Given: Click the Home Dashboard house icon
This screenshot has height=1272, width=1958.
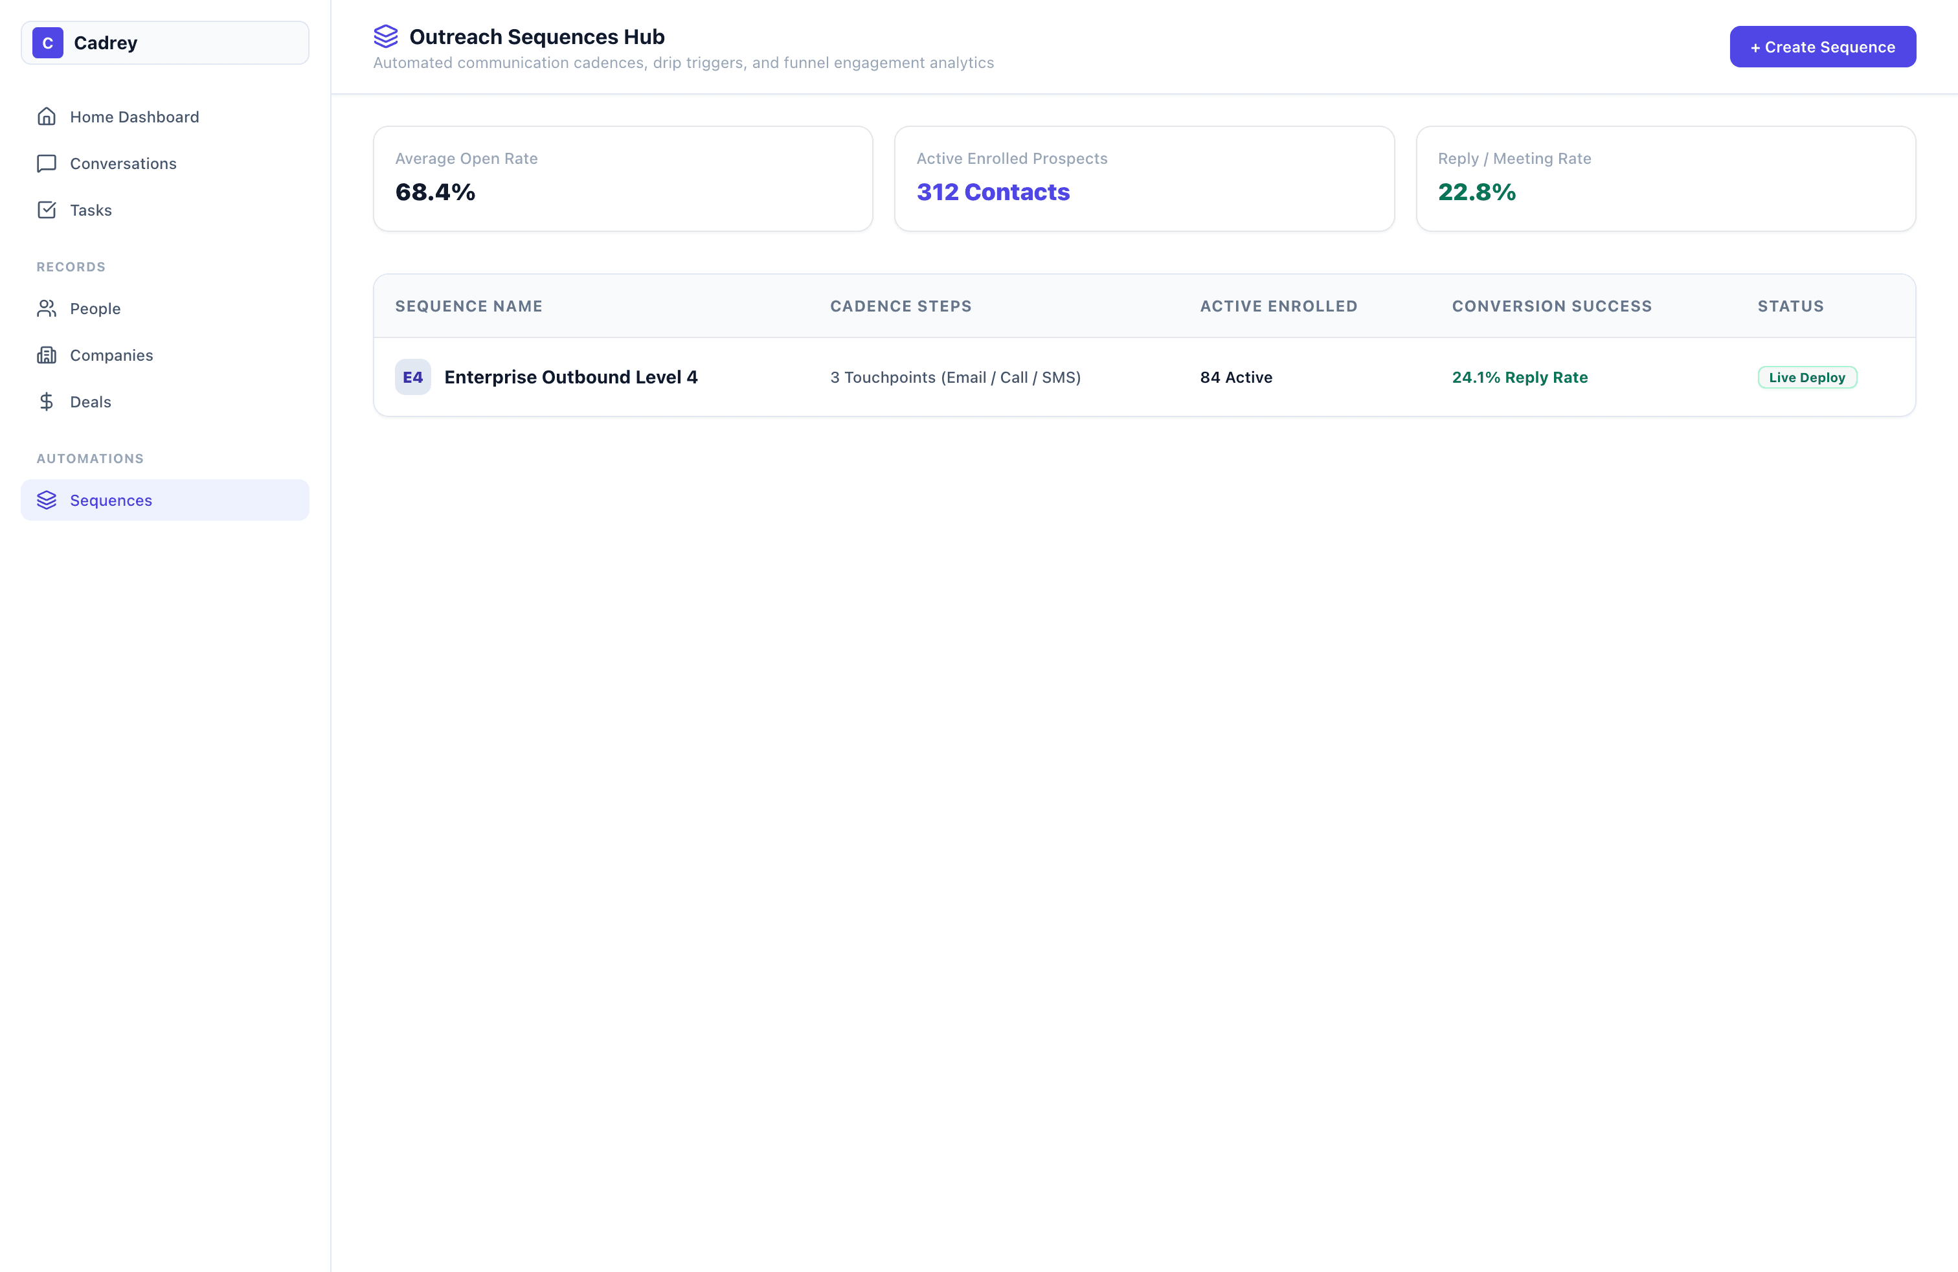Looking at the screenshot, I should click(x=47, y=117).
